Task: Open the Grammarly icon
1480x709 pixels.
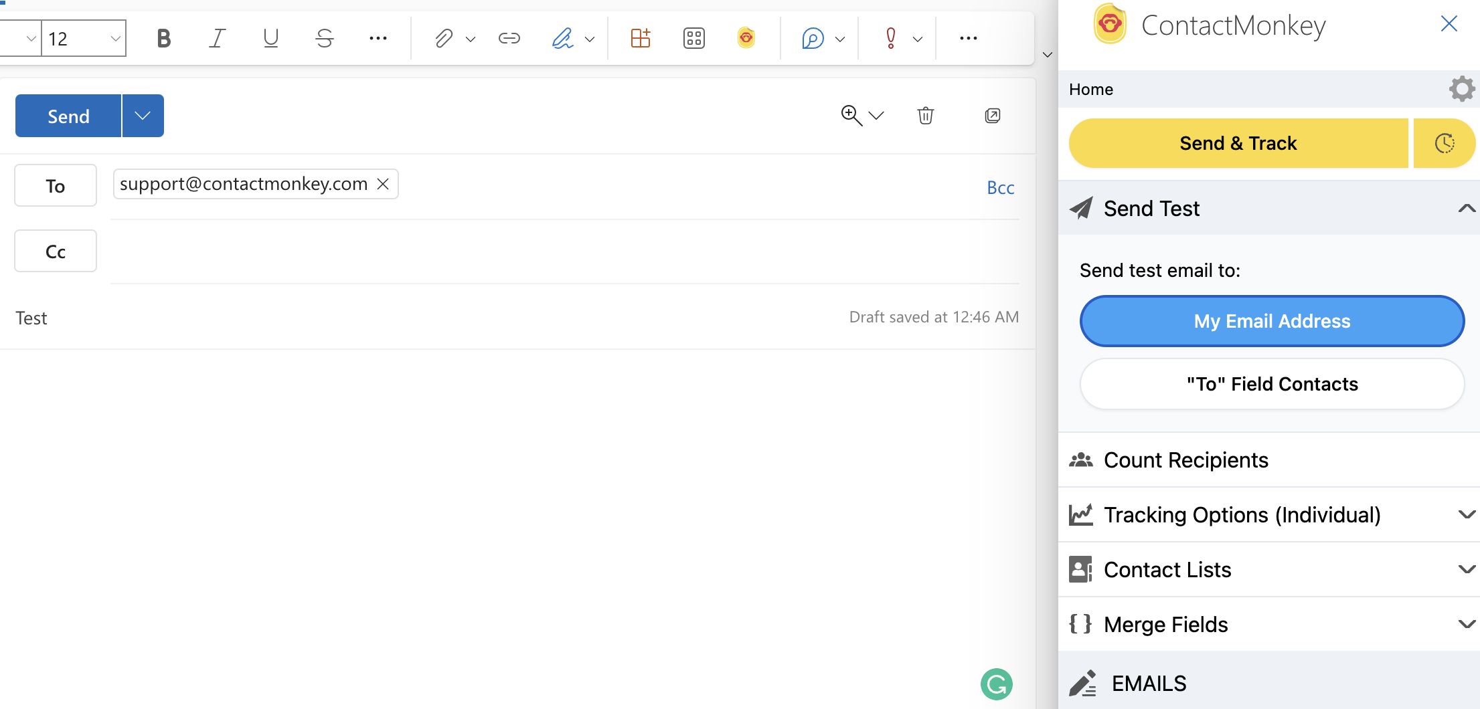Action: [997, 684]
